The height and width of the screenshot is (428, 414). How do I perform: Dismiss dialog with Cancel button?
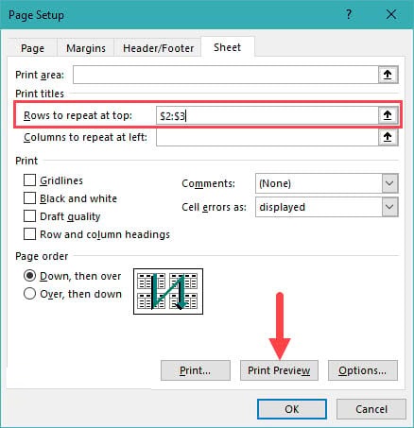[x=371, y=409]
